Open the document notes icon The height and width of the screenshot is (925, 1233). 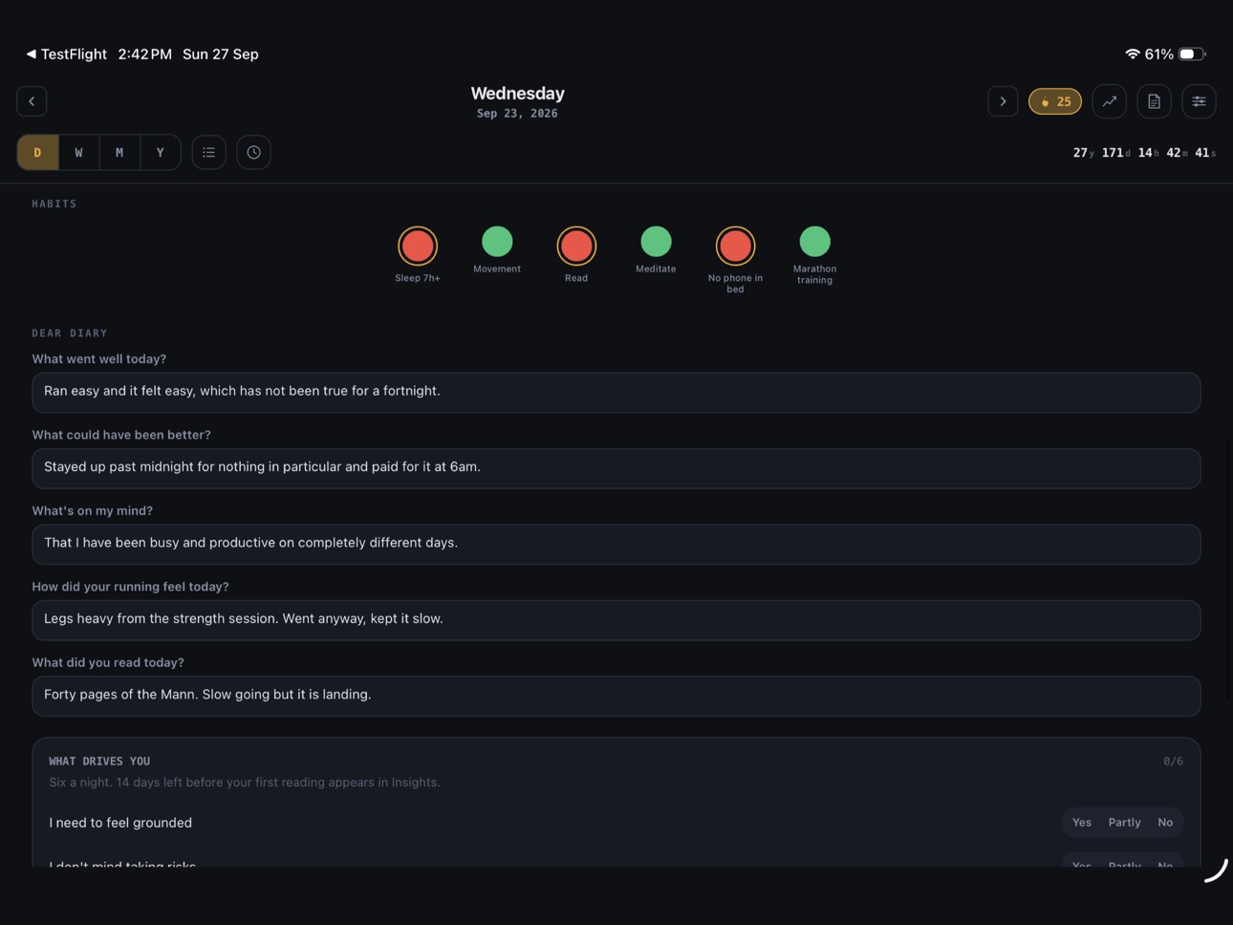click(1154, 101)
